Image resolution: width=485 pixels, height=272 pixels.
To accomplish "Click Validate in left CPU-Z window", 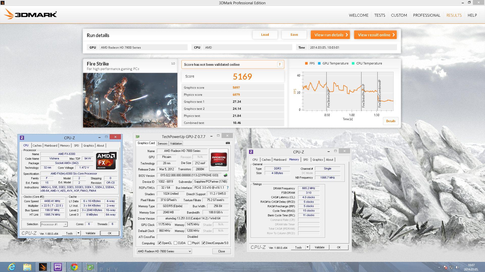I will pyautogui.click(x=90, y=233).
